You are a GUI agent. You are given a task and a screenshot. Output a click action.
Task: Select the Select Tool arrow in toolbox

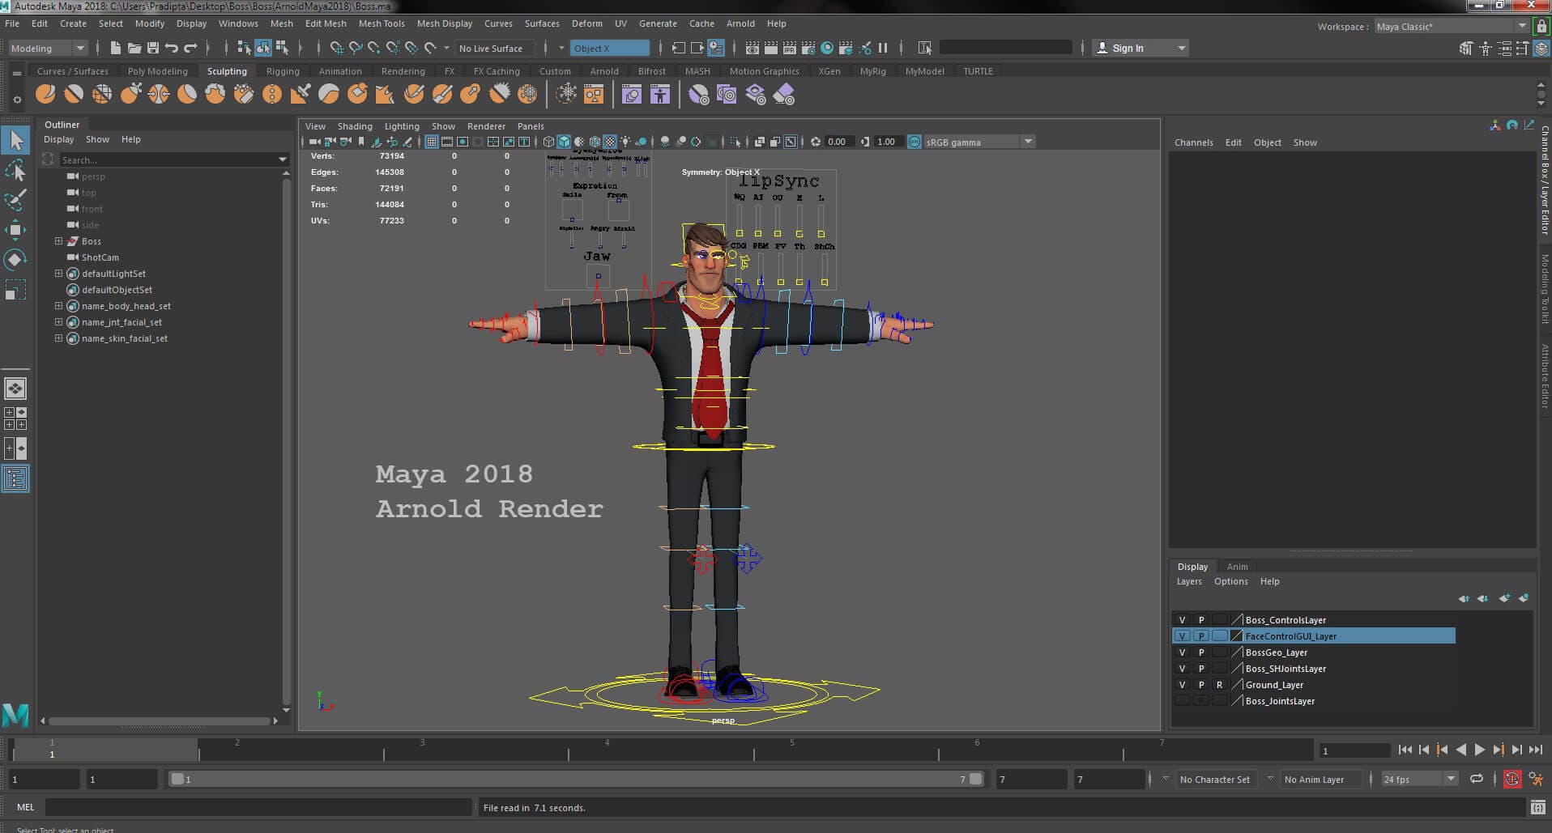pyautogui.click(x=15, y=141)
